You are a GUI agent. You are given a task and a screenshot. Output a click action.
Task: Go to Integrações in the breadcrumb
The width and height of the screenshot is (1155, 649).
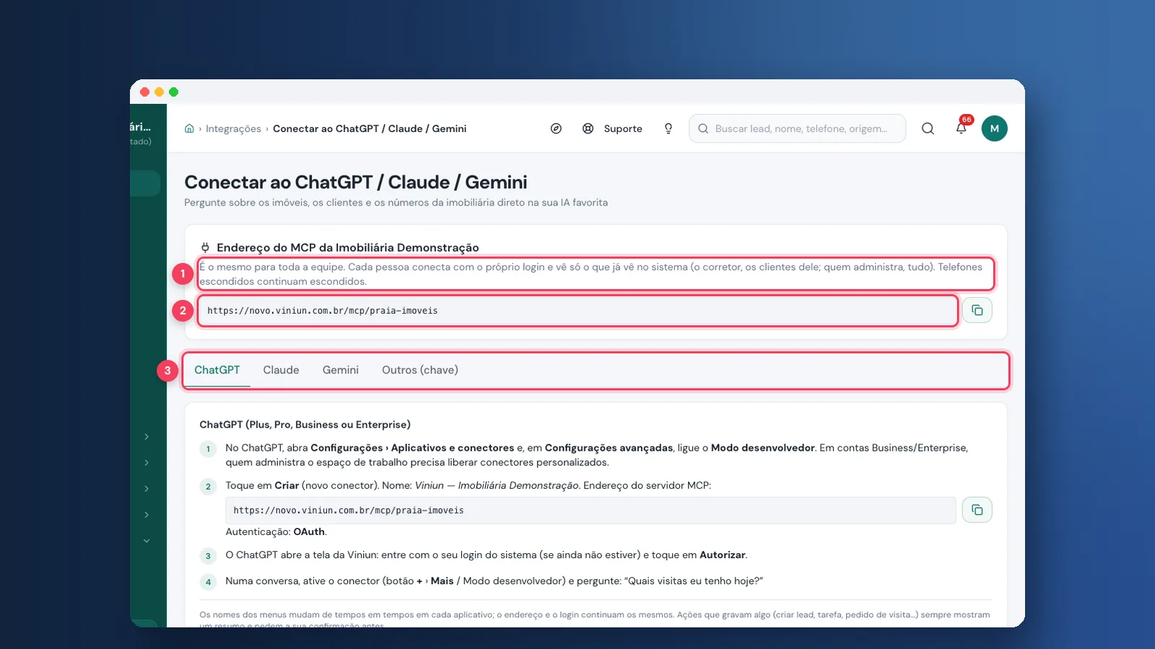[x=233, y=128]
